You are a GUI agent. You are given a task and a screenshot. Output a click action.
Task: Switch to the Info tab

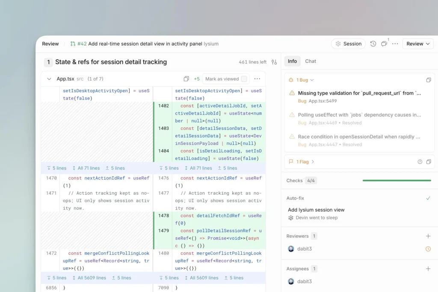(292, 61)
